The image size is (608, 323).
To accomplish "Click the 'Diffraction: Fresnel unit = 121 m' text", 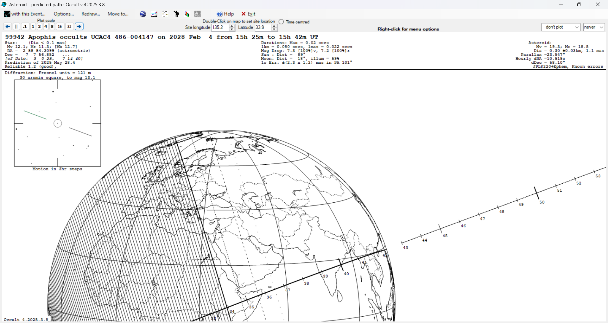I will pyautogui.click(x=48, y=73).
